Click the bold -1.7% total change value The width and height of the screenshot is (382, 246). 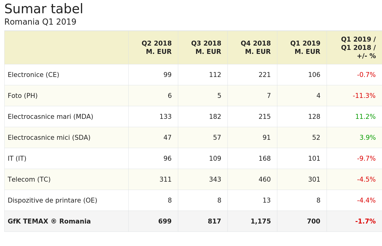[365, 221]
